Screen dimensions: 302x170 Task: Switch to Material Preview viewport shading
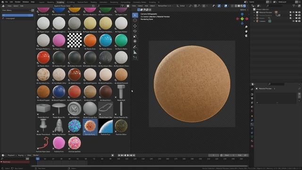(x=242, y=6)
